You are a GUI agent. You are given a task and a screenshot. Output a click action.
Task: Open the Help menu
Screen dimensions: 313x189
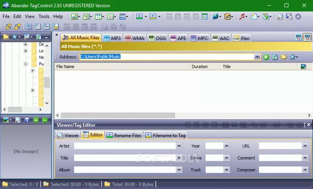coord(58,17)
